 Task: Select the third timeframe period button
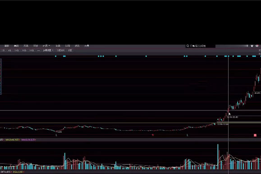pyautogui.click(x=17, y=50)
